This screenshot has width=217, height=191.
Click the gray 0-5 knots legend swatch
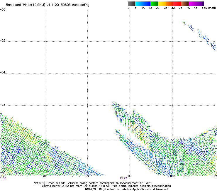[131, 4]
